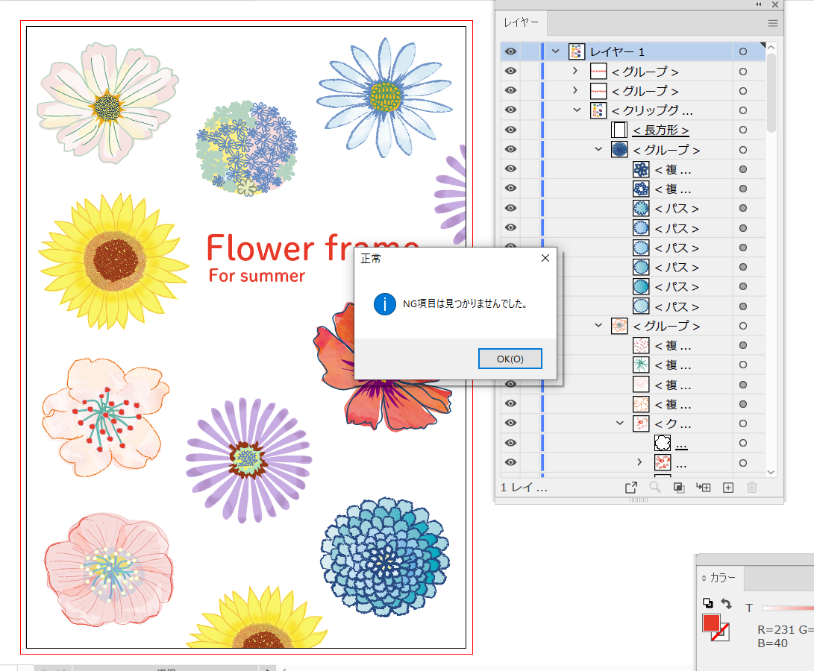The height and width of the screenshot is (671, 814).
Task: Expand the first グループ item in Layers
Action: tap(575, 71)
